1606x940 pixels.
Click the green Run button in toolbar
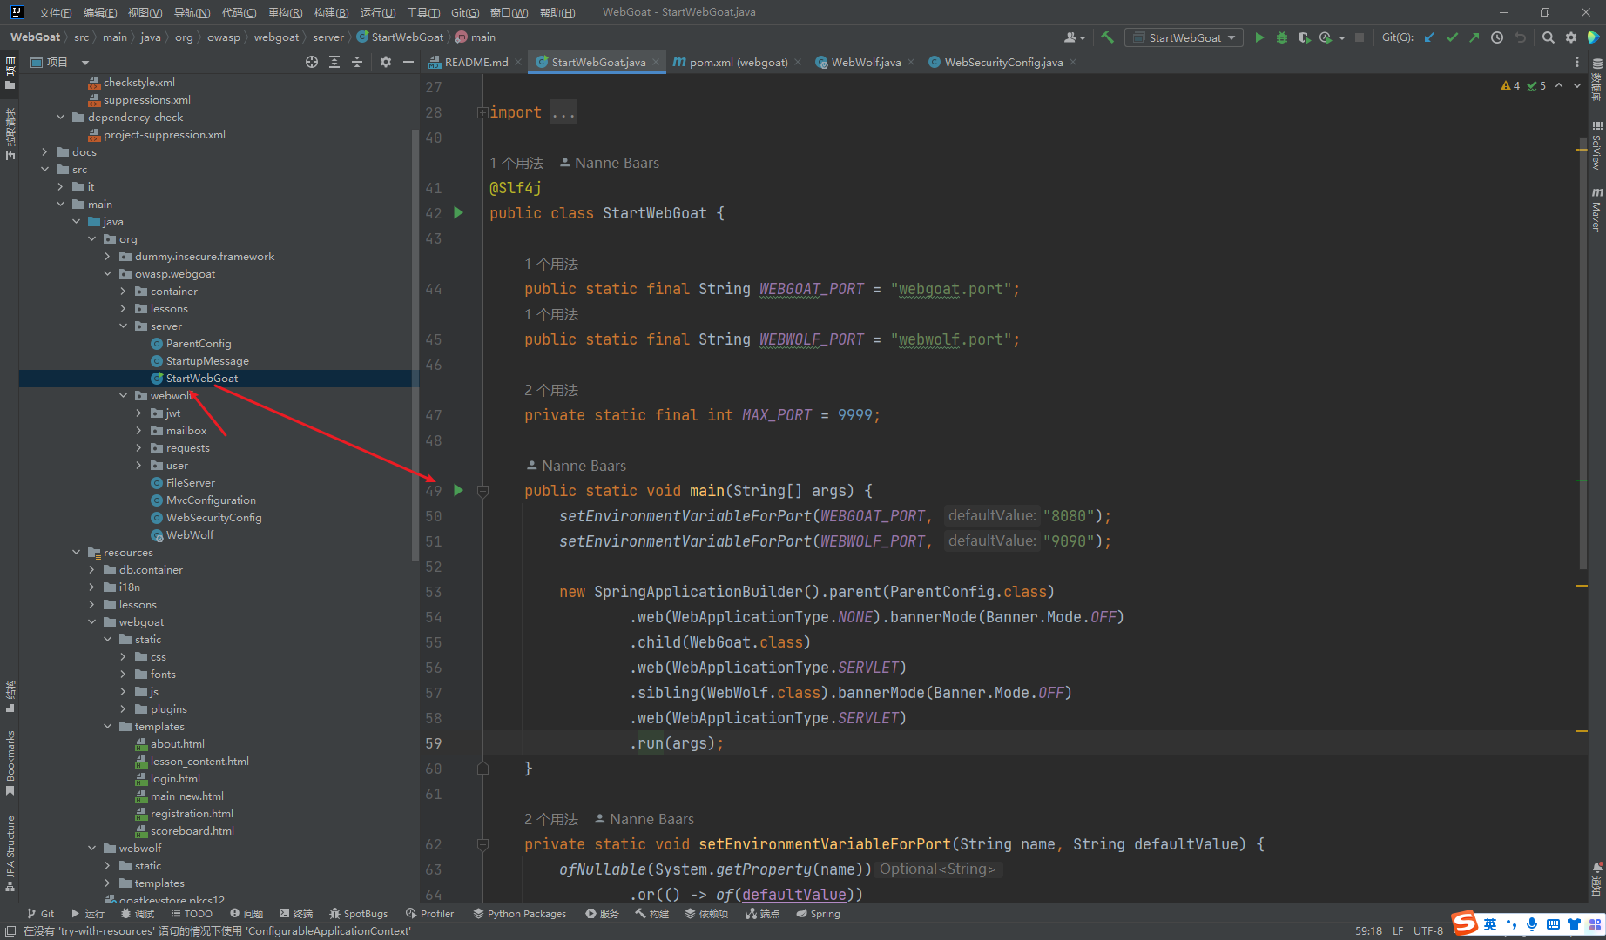(1258, 37)
